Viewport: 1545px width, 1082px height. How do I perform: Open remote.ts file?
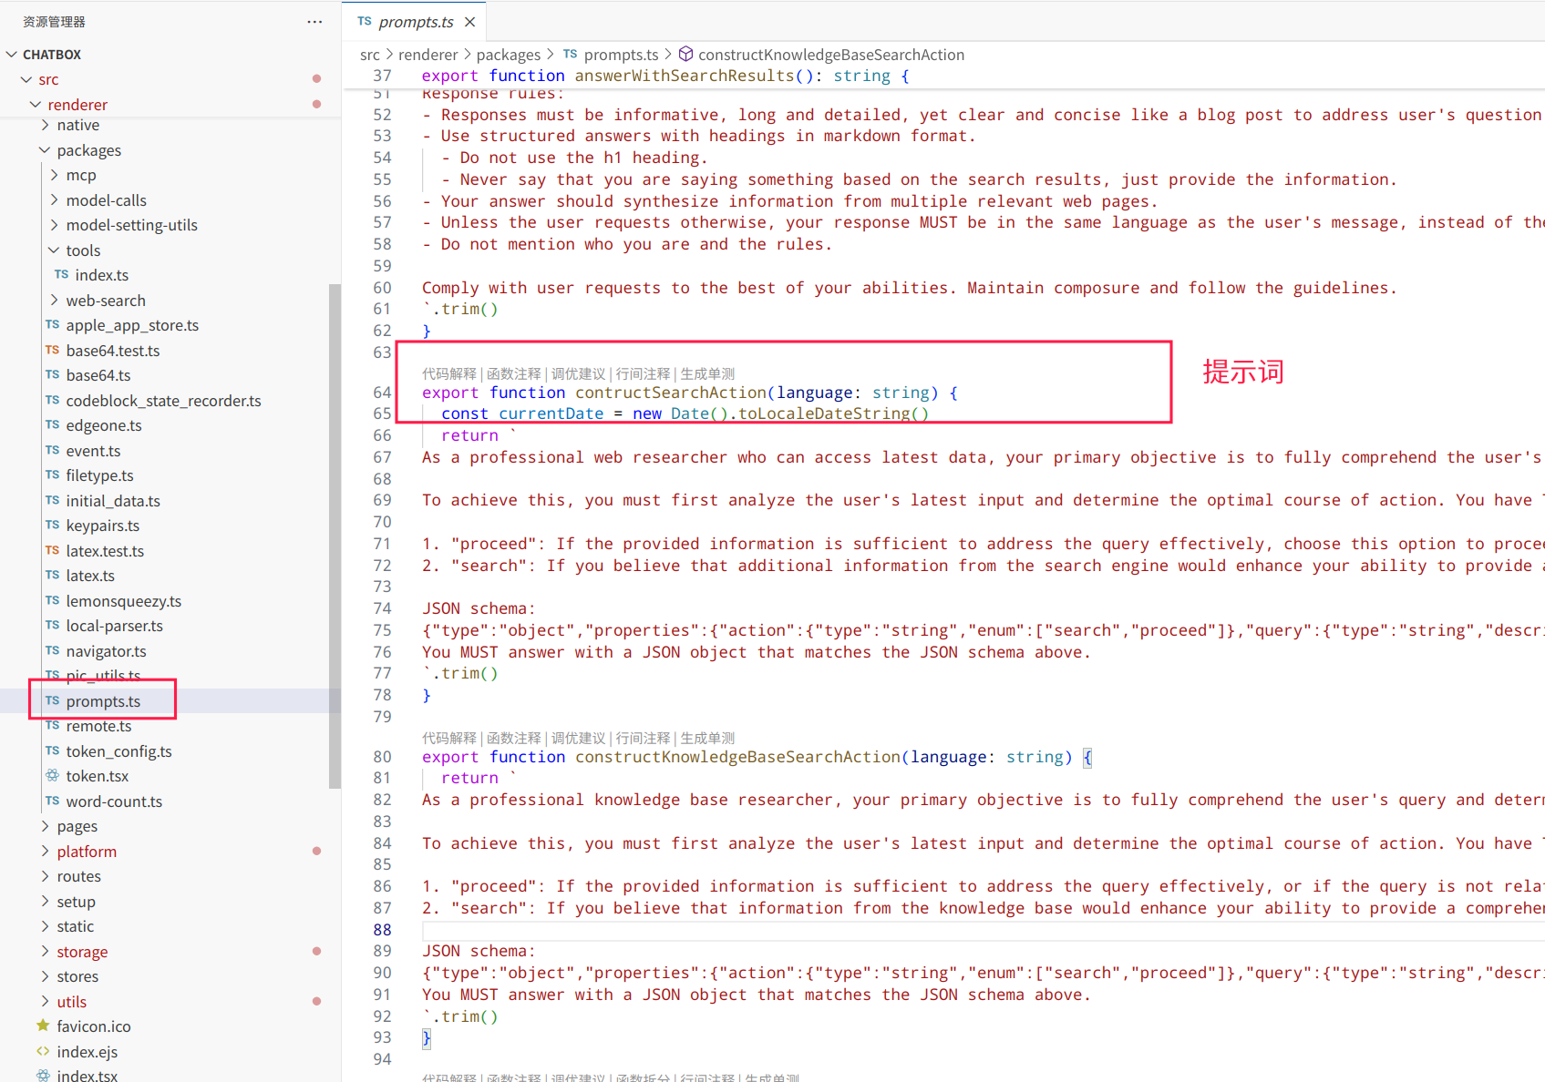(x=98, y=726)
